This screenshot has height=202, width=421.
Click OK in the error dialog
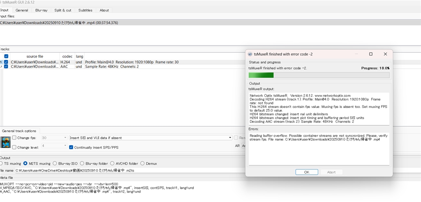coord(307,172)
